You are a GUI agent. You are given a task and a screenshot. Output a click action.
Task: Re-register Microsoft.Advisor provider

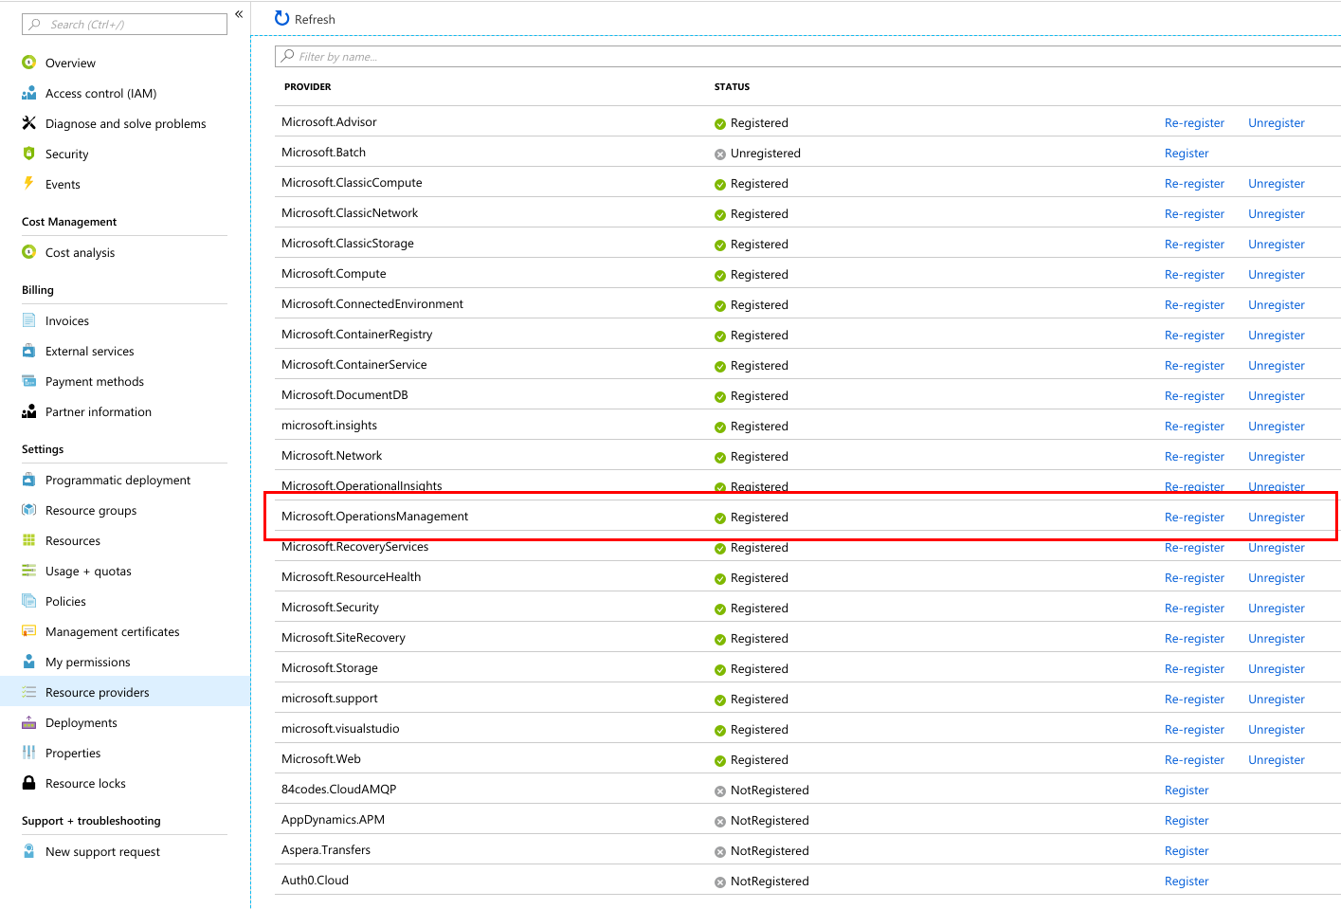tap(1194, 123)
